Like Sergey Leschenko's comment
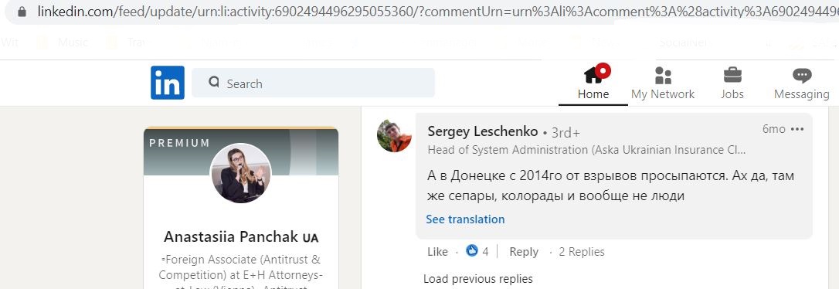Viewport: 839px width, 289px height. tap(437, 252)
